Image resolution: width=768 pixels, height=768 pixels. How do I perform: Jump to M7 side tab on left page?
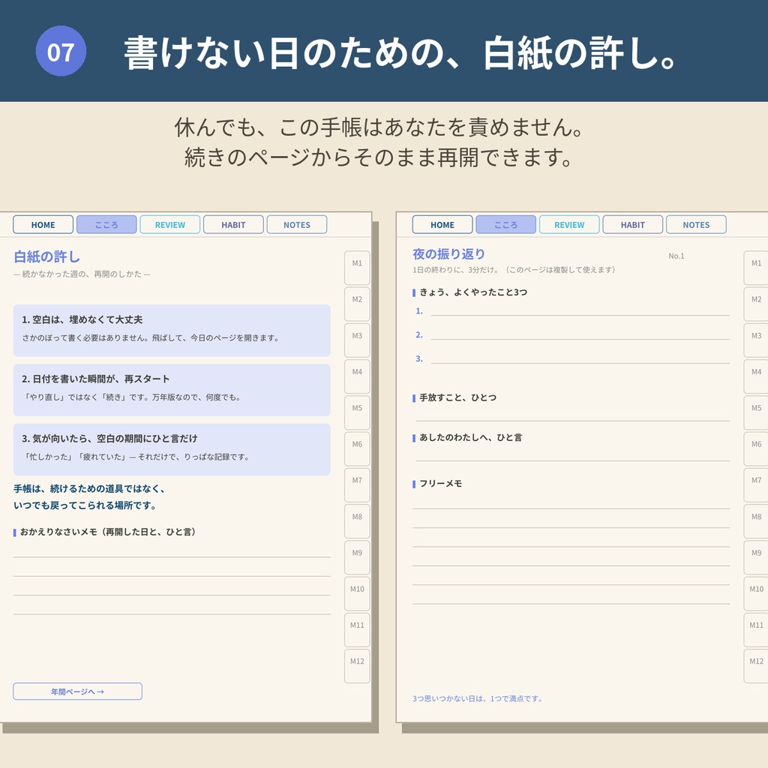pyautogui.click(x=357, y=485)
